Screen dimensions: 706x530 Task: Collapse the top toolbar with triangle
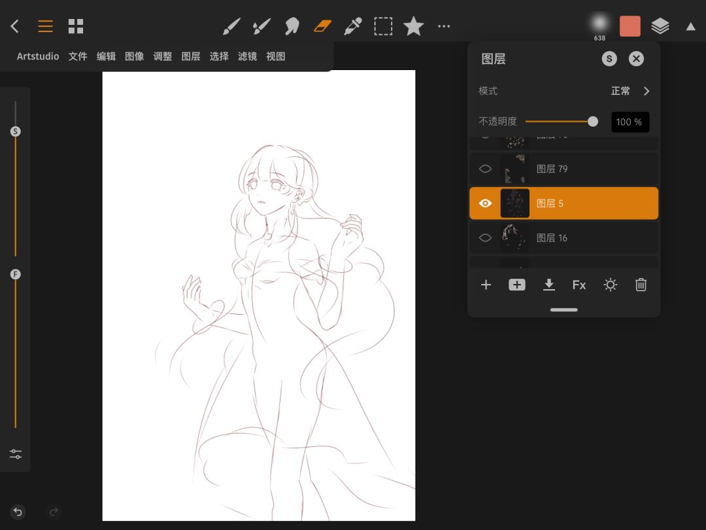[x=690, y=27]
